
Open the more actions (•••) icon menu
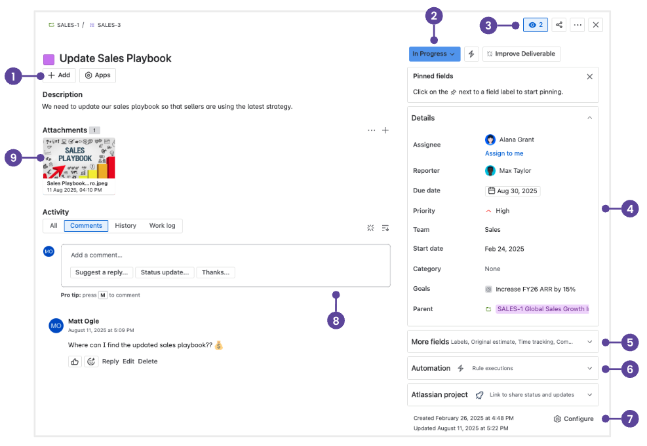[577, 24]
